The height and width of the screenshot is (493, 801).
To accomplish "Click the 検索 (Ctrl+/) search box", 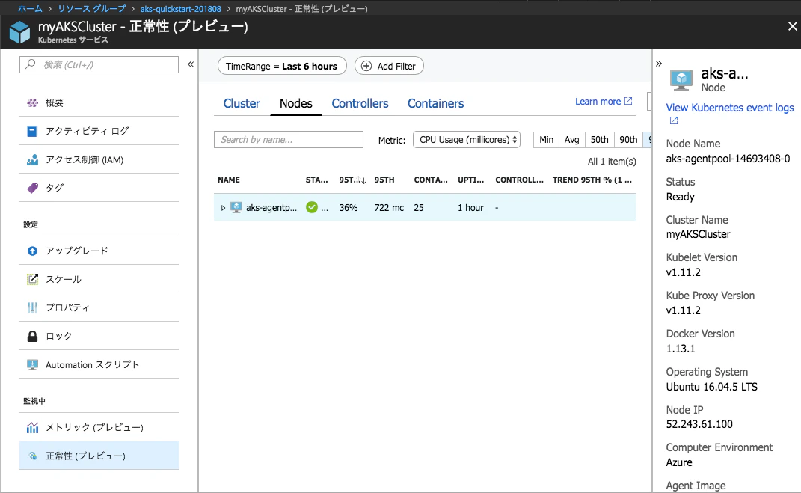I will click(99, 65).
